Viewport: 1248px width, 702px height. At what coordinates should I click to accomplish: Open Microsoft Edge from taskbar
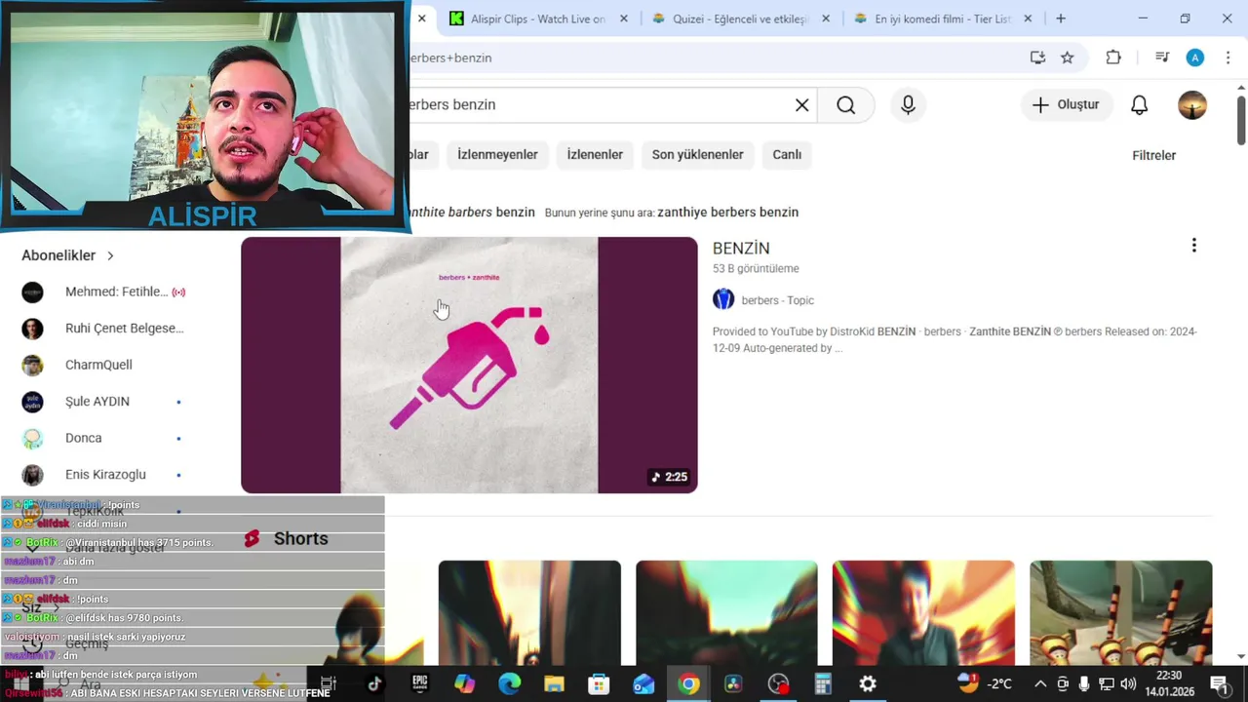[x=510, y=683]
